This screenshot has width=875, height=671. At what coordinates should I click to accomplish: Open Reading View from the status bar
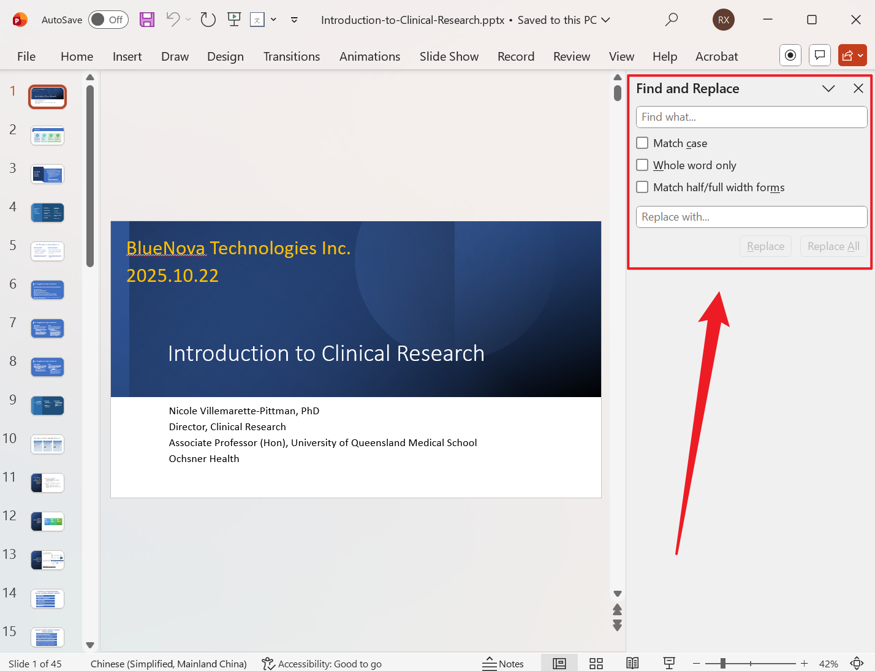632,662
